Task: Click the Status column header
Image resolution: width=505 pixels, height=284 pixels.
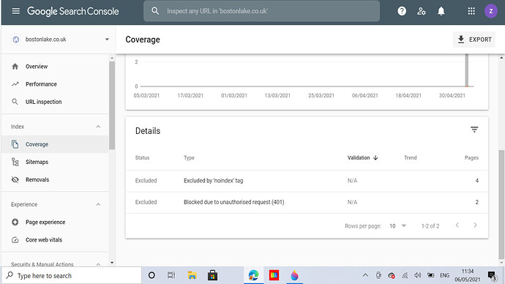Action: click(143, 158)
